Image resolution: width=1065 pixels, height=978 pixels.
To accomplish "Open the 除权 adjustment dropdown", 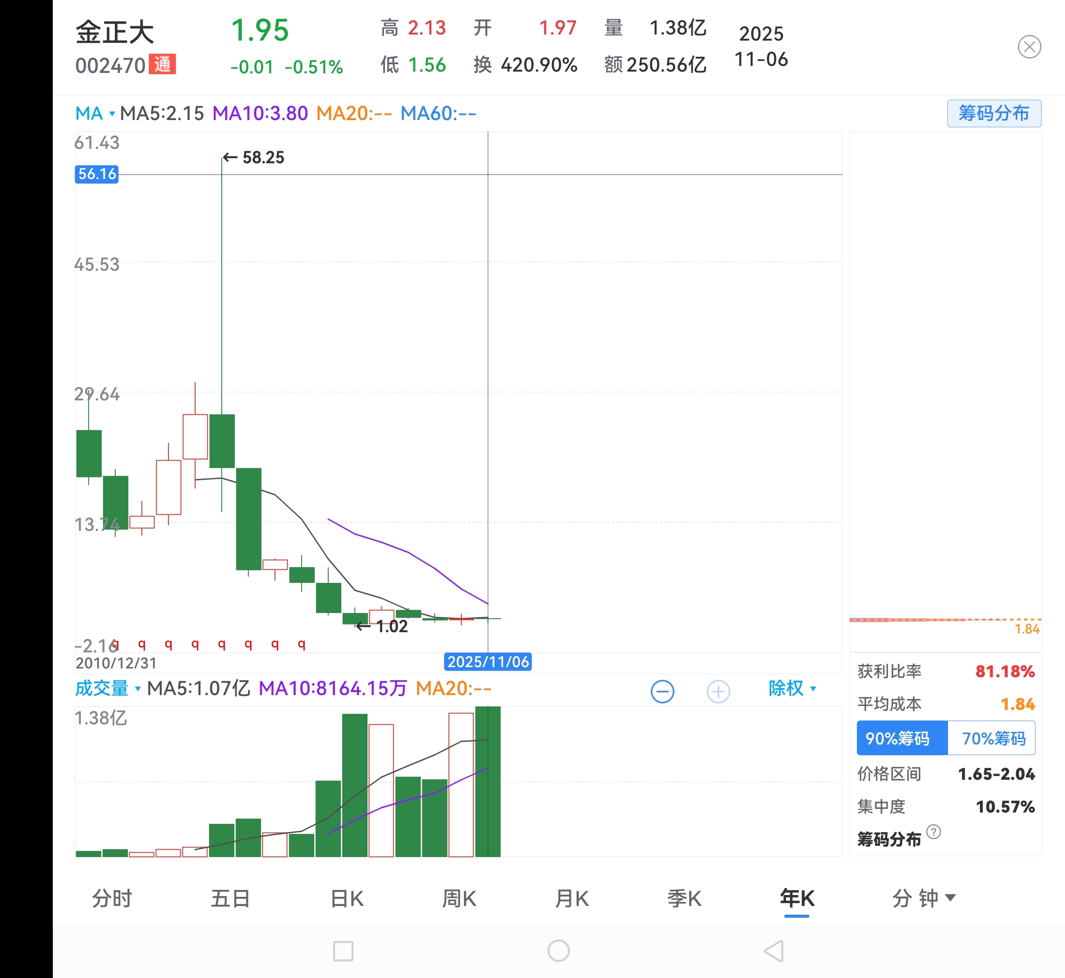I will [x=792, y=689].
